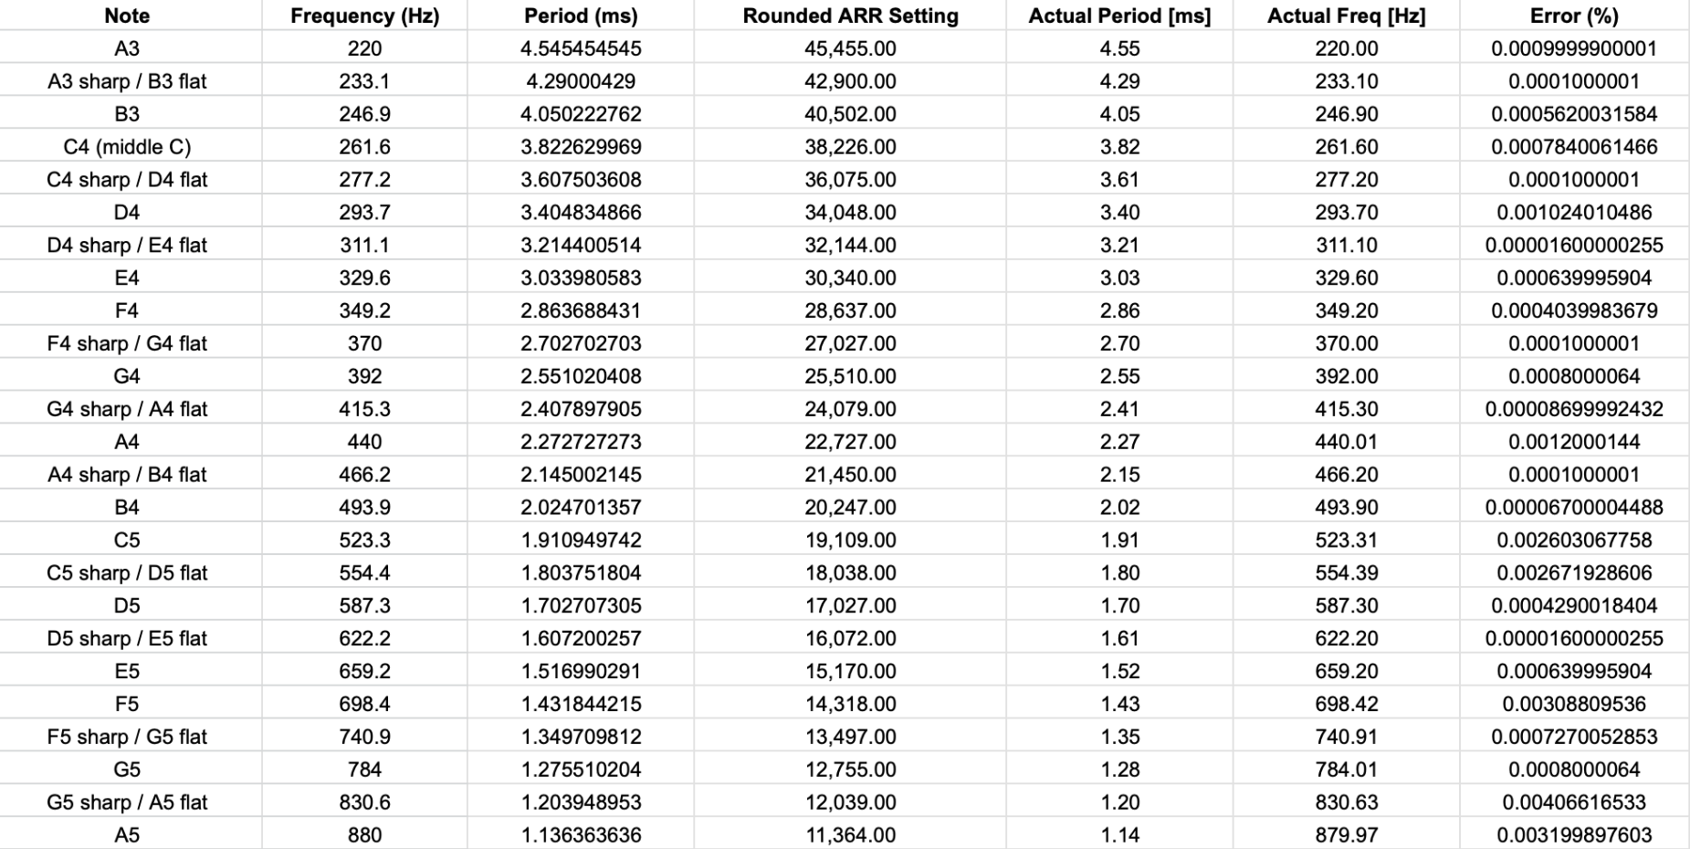Select the Error (%) column header
The height and width of the screenshot is (849, 1690).
coord(1574,16)
